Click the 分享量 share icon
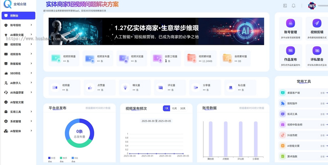328x165 pixels. pyautogui.click(x=196, y=87)
